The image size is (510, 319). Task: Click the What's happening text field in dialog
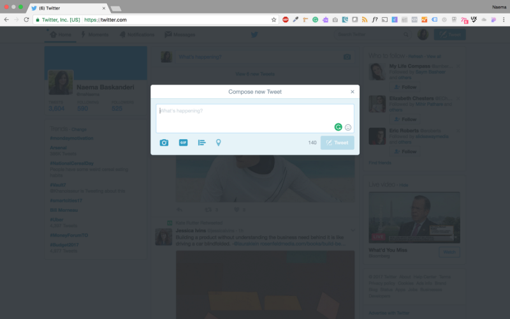[x=255, y=118]
